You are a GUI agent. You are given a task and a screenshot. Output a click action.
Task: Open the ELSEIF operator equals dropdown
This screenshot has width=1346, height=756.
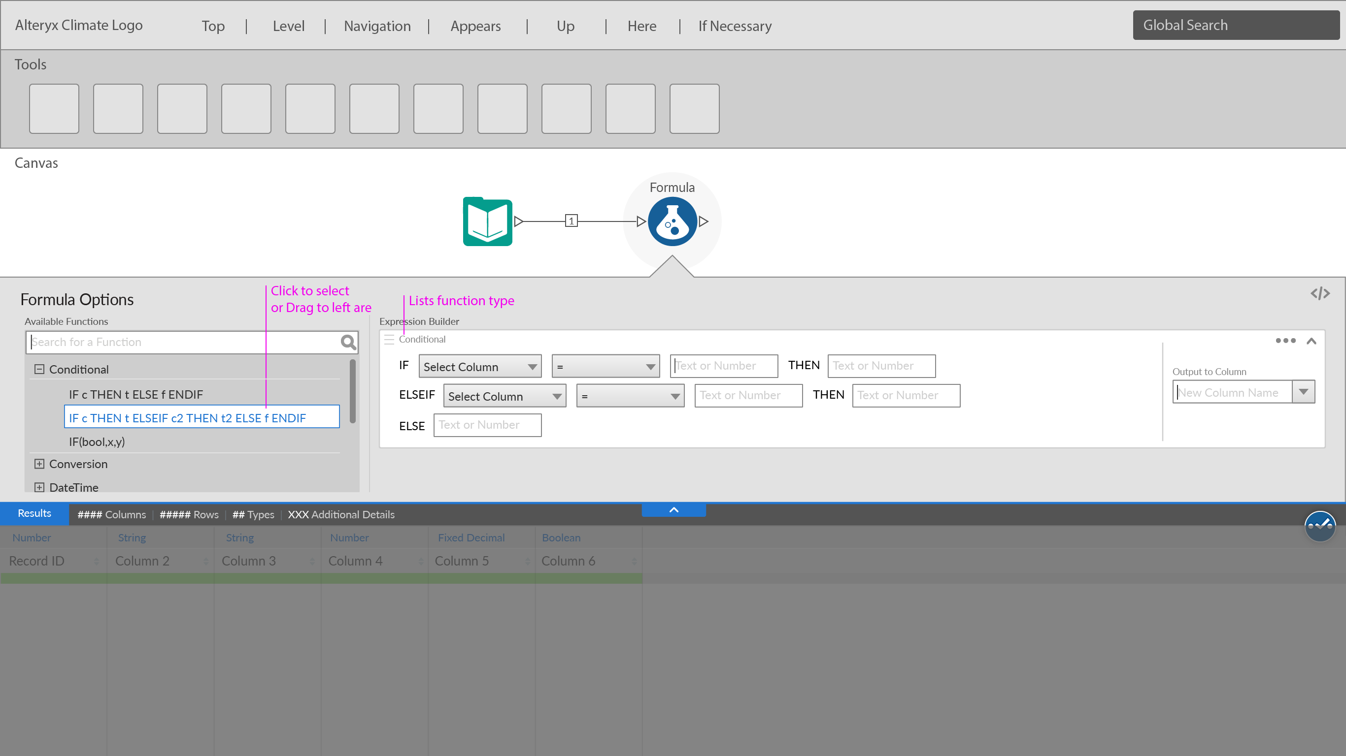coord(630,396)
